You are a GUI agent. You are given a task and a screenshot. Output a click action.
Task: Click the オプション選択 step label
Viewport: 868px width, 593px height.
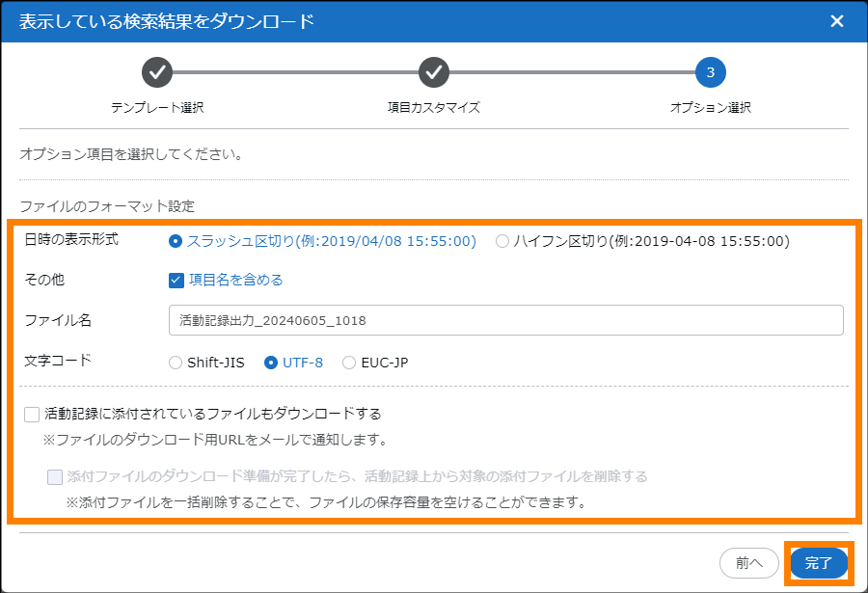(x=711, y=107)
